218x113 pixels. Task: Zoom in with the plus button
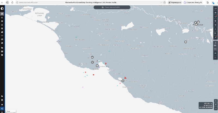(x=216, y=101)
